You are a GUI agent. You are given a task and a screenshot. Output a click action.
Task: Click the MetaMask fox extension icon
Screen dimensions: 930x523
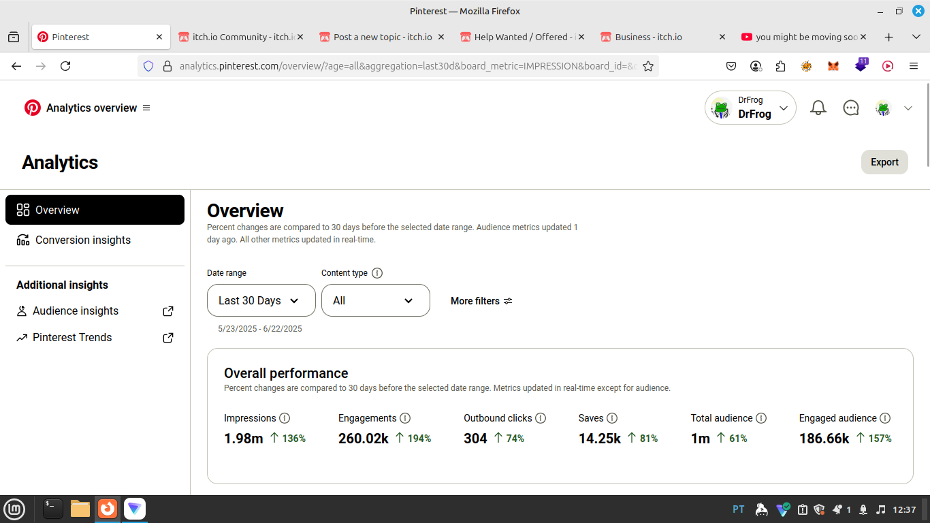click(x=833, y=66)
